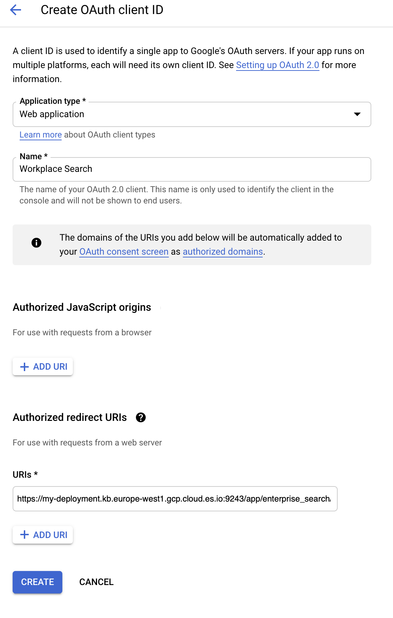The width and height of the screenshot is (393, 618).
Task: Click the Authorized JavaScript origins heading
Action: pyautogui.click(x=82, y=307)
